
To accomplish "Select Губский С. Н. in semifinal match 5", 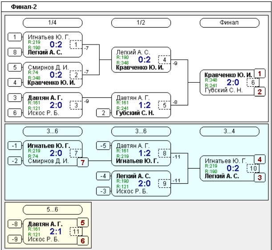I will tap(135, 113).
